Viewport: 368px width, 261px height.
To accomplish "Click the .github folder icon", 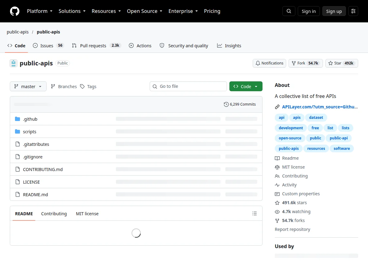I will (x=17, y=119).
